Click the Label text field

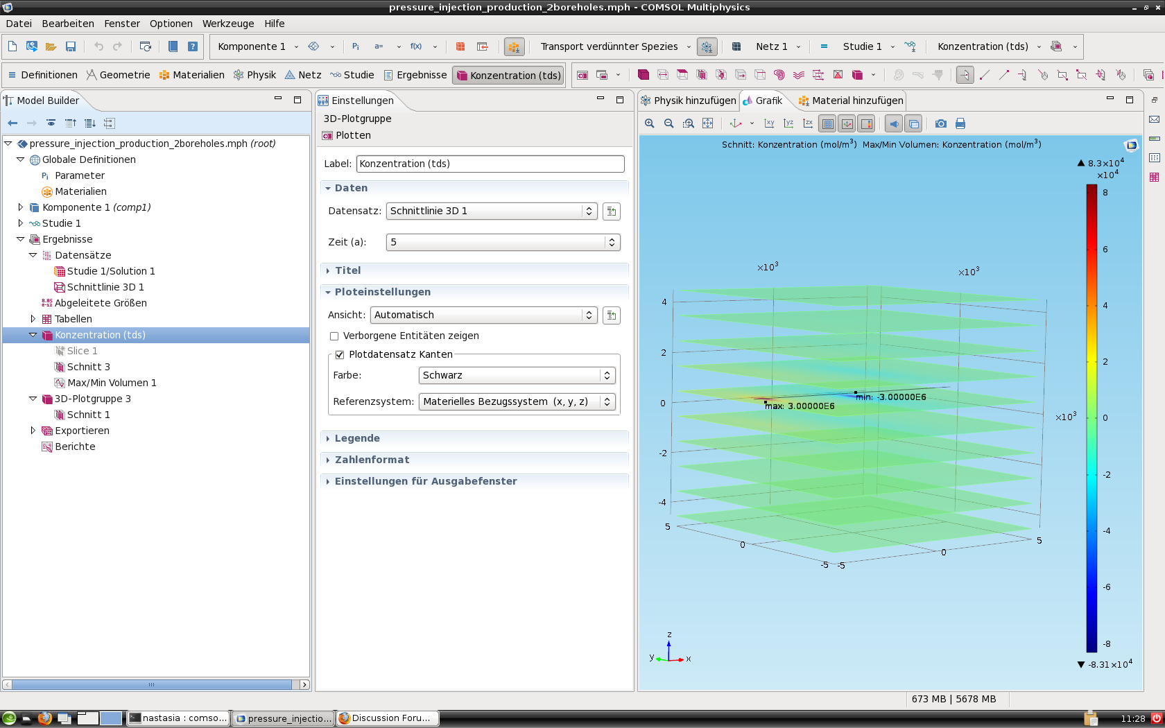click(490, 164)
